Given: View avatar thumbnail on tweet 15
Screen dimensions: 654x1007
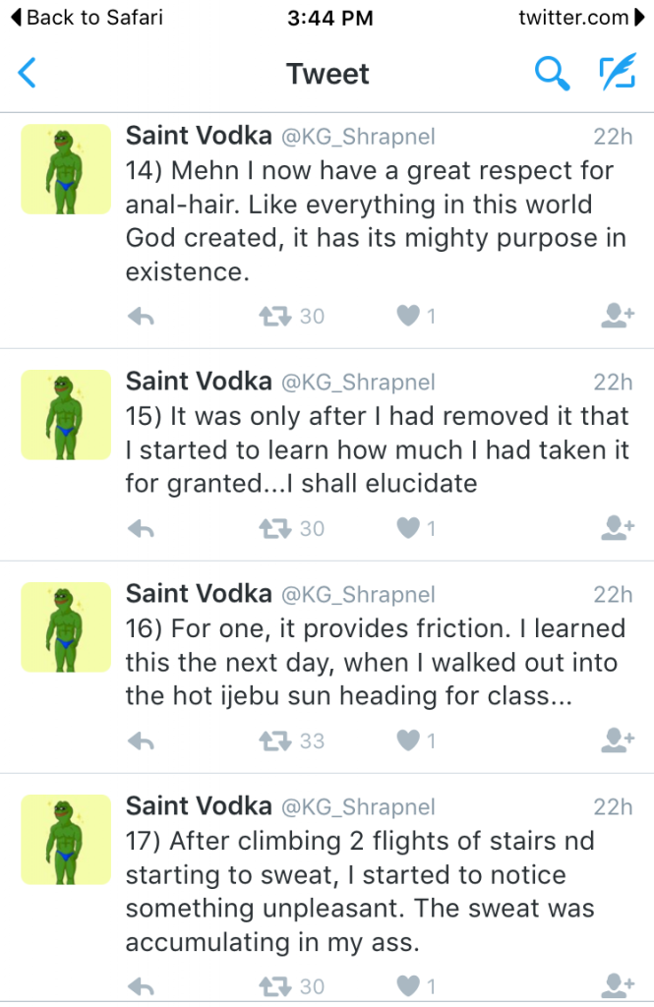Looking at the screenshot, I should (x=66, y=414).
